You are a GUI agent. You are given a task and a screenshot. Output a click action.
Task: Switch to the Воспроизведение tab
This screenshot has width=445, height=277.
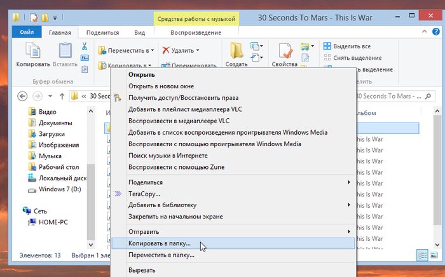196,32
